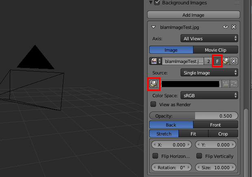Unlink the image datablock with X
252x177 pixels.
[234, 61]
